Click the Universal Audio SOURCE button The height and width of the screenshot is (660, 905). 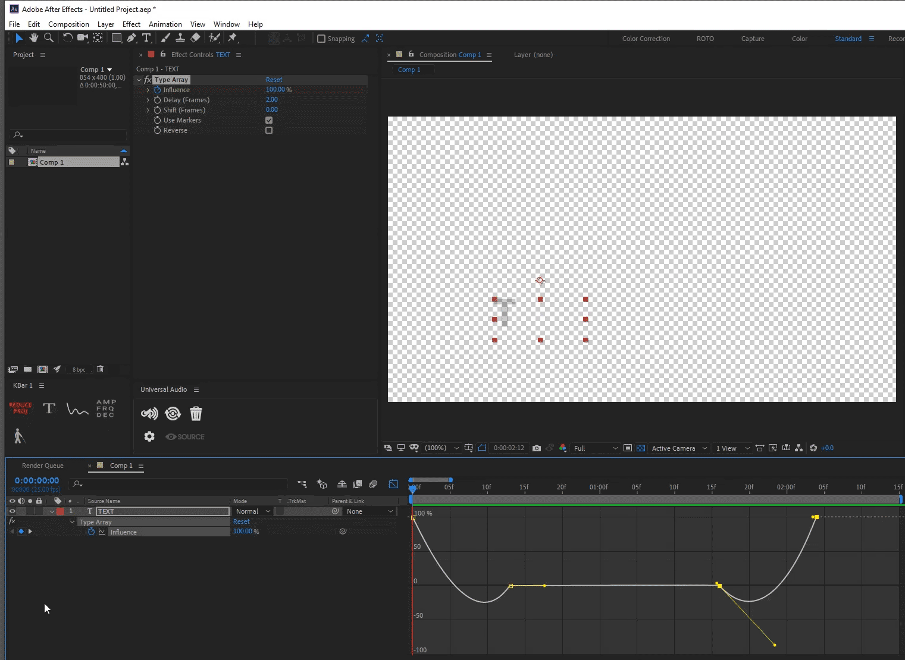[185, 436]
